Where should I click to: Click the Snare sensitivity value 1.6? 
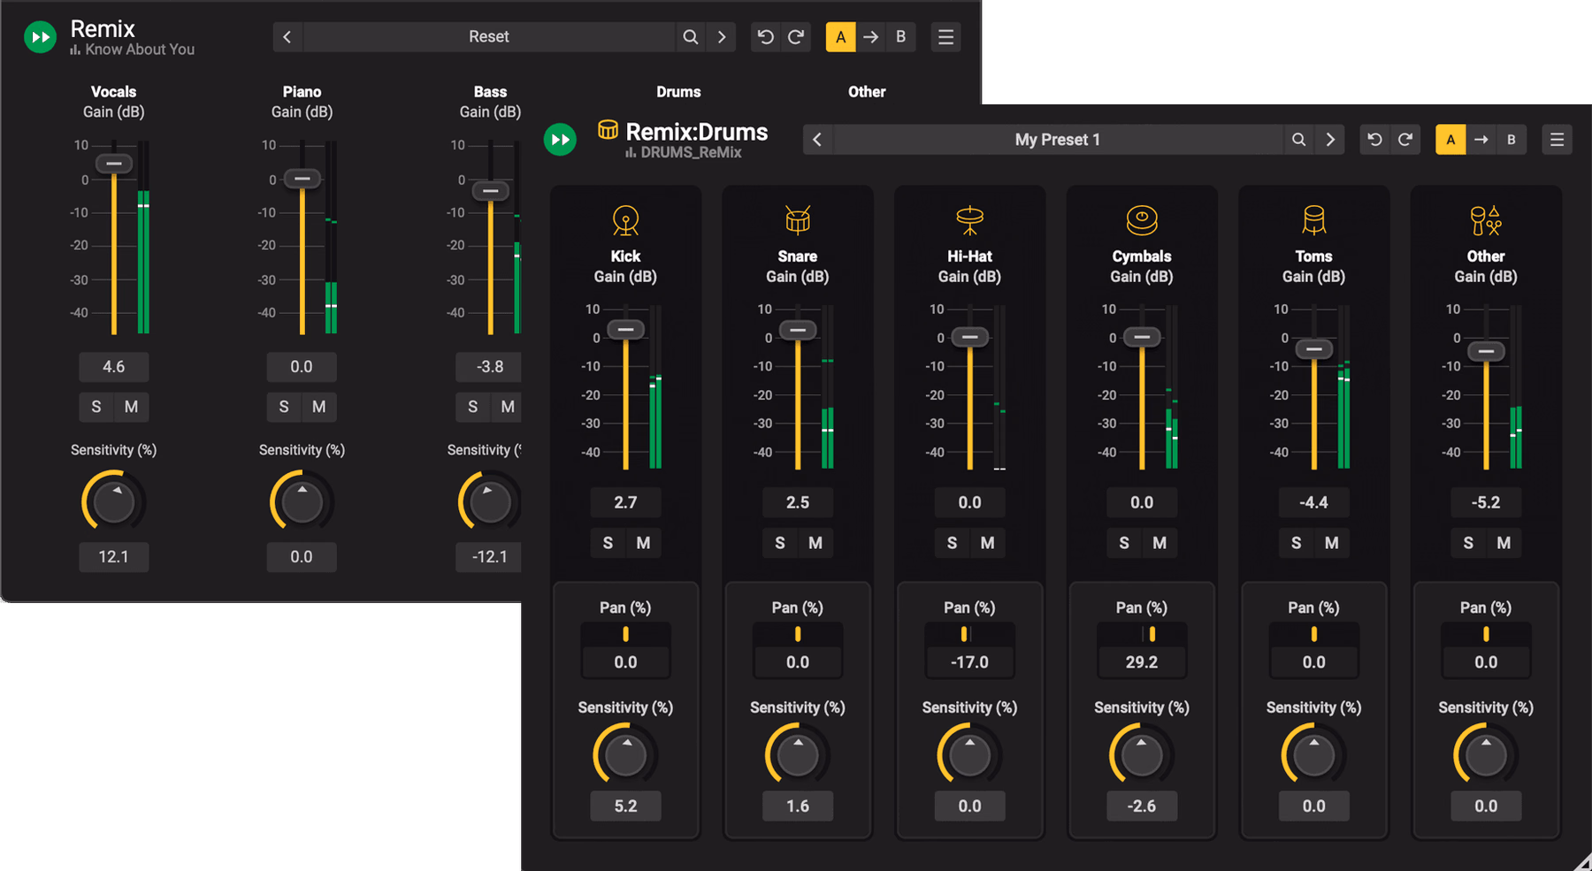pos(798,806)
